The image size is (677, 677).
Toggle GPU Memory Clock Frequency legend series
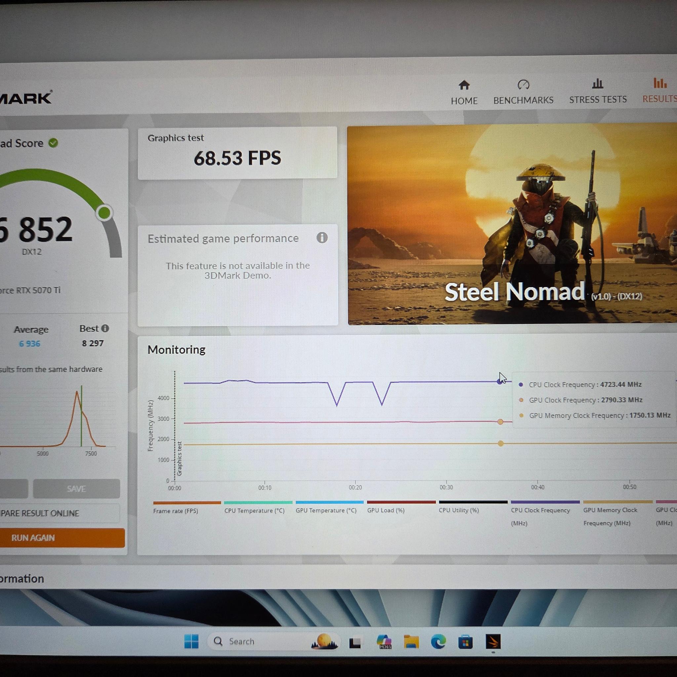click(617, 513)
